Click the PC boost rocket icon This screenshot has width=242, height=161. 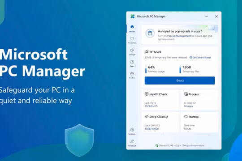click(x=147, y=52)
